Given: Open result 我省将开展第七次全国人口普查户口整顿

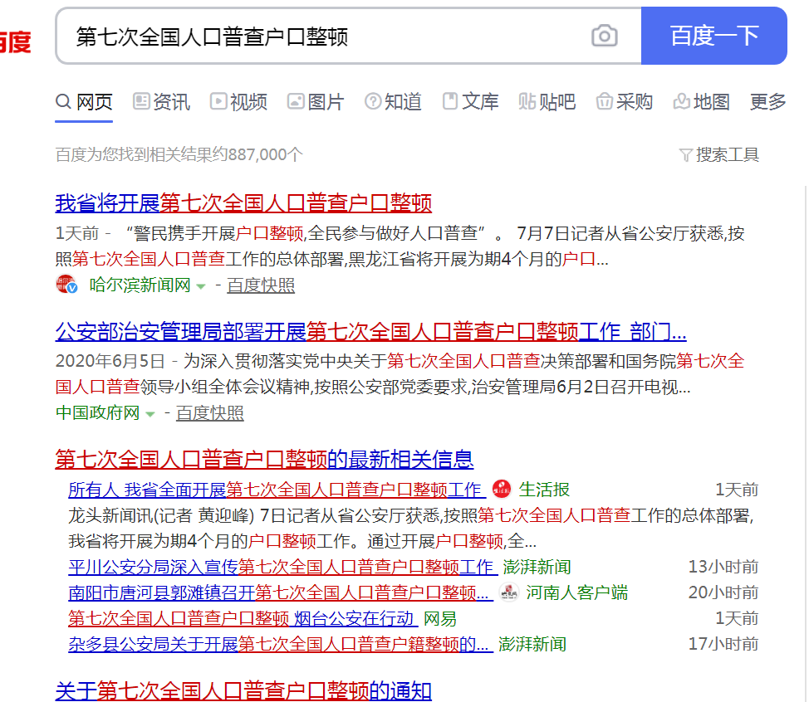Looking at the screenshot, I should tap(243, 203).
